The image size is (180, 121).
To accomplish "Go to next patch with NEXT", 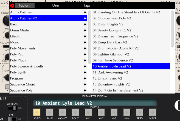I will (153, 112).
